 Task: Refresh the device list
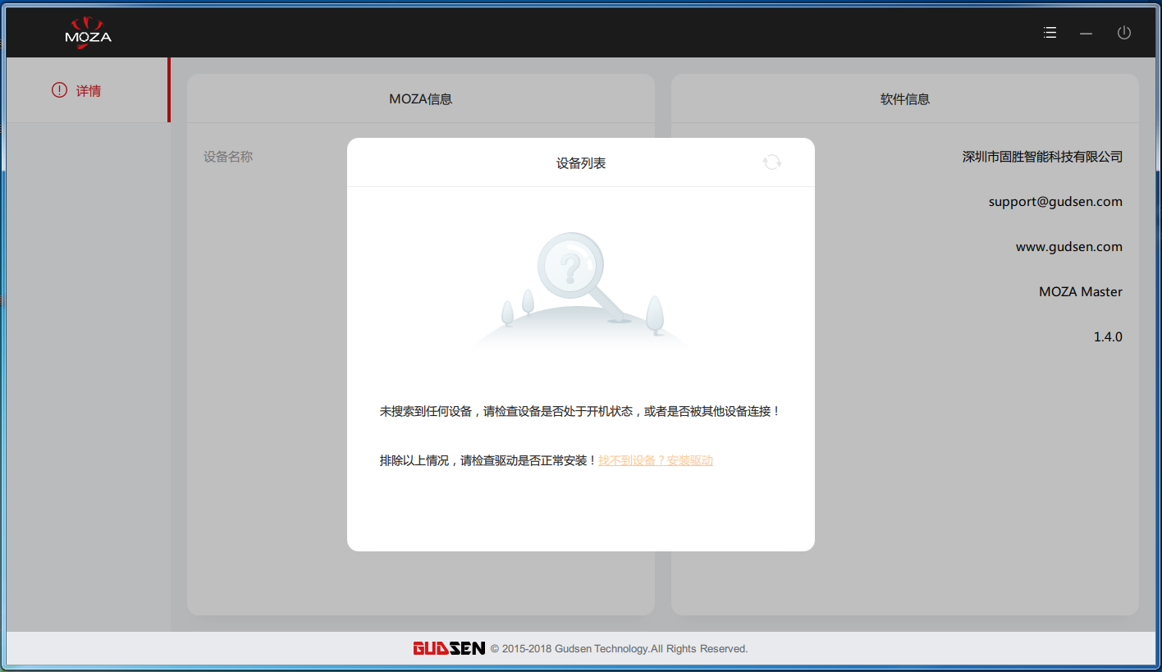[772, 162]
